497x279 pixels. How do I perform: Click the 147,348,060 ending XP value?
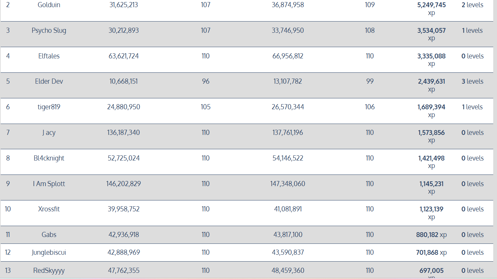288,184
